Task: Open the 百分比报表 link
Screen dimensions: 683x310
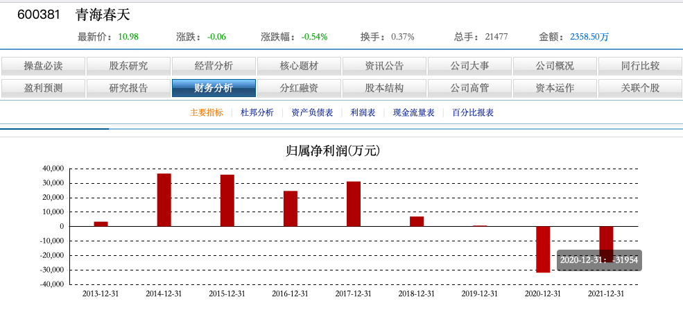Action: click(473, 113)
